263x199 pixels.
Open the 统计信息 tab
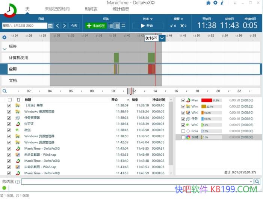[x=120, y=9]
